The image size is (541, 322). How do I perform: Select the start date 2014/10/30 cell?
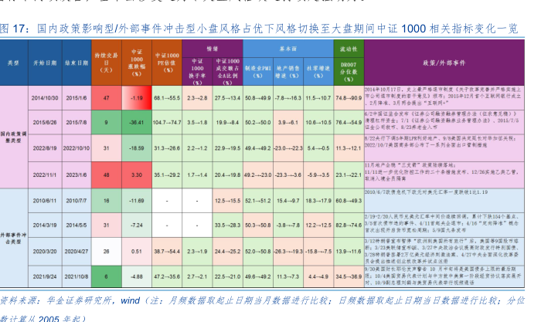45,99
